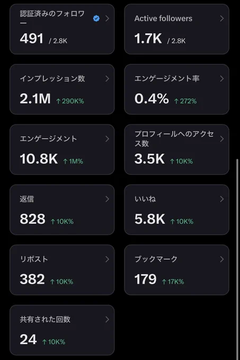Click chevron on 返信 card
The height and width of the screenshot is (360, 240).
pyautogui.click(x=107, y=199)
